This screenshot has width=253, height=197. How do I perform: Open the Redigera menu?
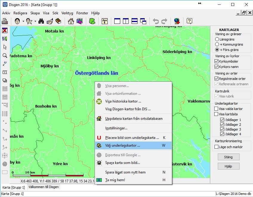pyautogui.click(x=20, y=13)
